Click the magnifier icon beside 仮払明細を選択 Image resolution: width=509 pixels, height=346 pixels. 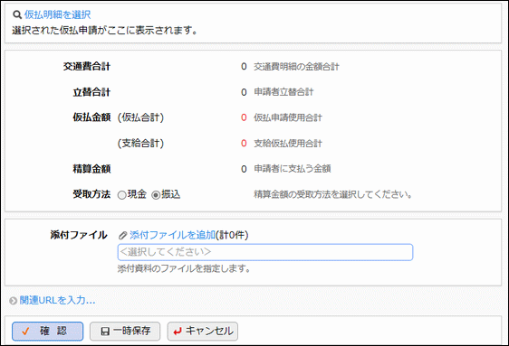coord(17,14)
